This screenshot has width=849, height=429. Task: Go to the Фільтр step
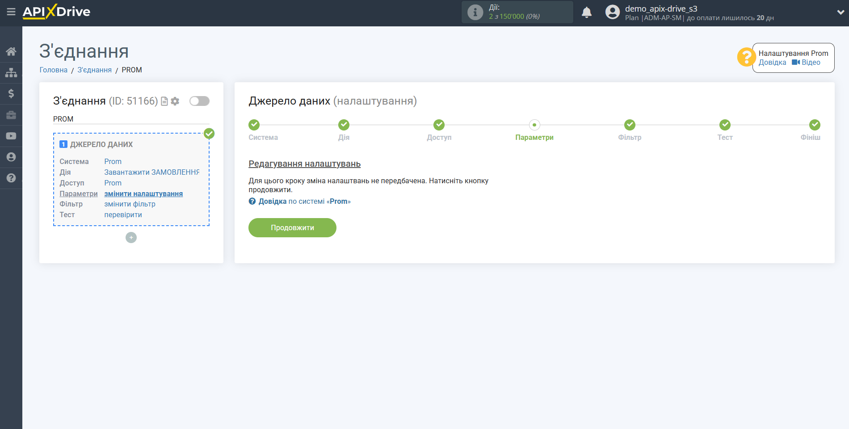tap(630, 125)
